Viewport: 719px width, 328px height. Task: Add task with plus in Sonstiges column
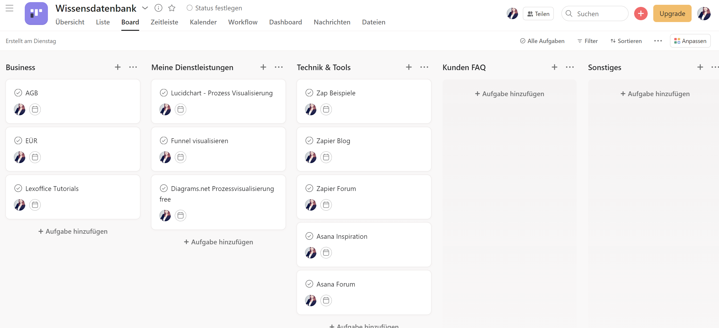coord(700,67)
